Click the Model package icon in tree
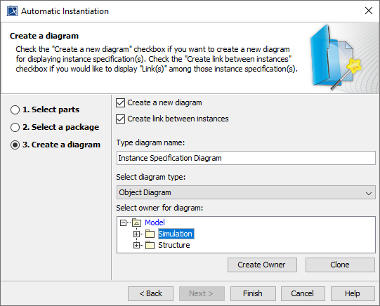This screenshot has height=306, width=380. [x=136, y=222]
